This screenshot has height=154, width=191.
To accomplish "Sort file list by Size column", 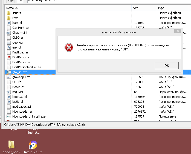I will [136, 8].
